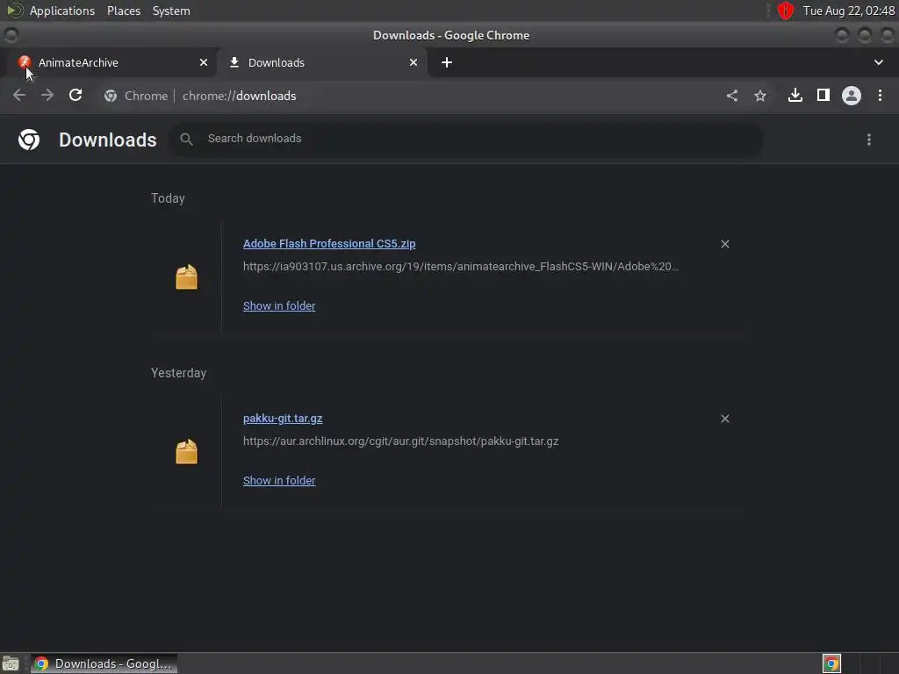Click the chrome://downloads address bar

[239, 96]
